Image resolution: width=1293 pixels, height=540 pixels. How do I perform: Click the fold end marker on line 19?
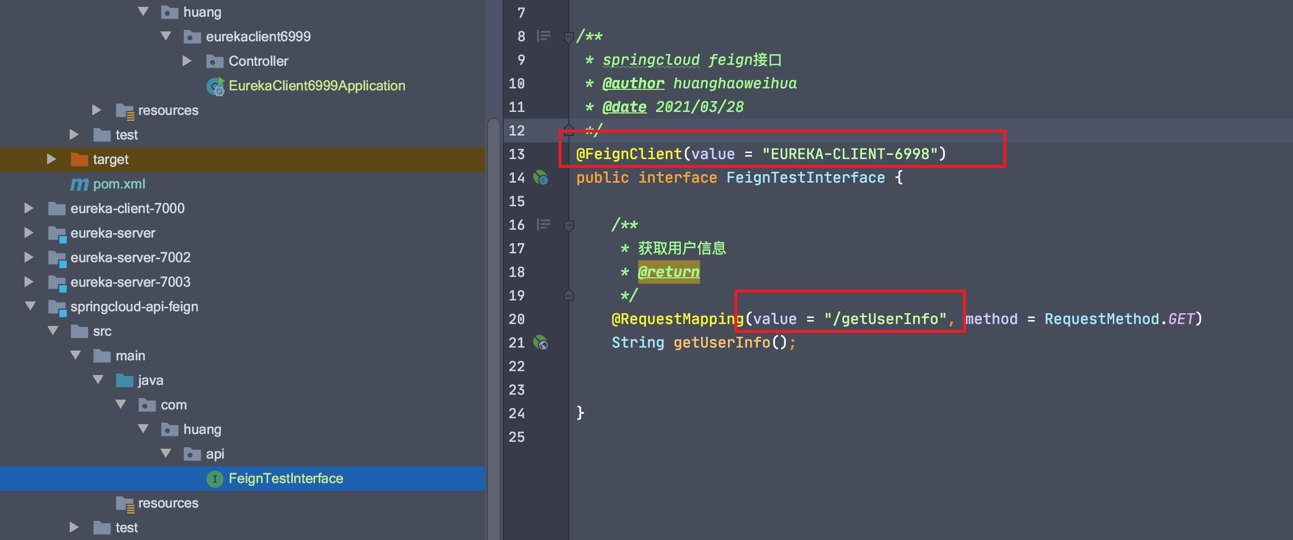click(x=569, y=295)
